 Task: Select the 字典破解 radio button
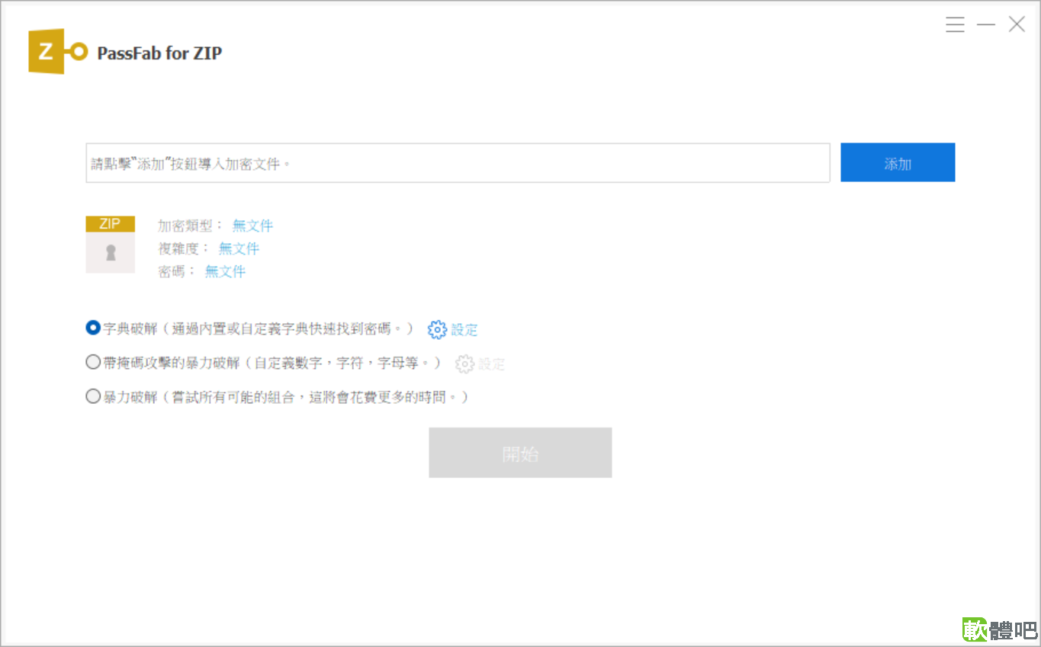point(93,328)
